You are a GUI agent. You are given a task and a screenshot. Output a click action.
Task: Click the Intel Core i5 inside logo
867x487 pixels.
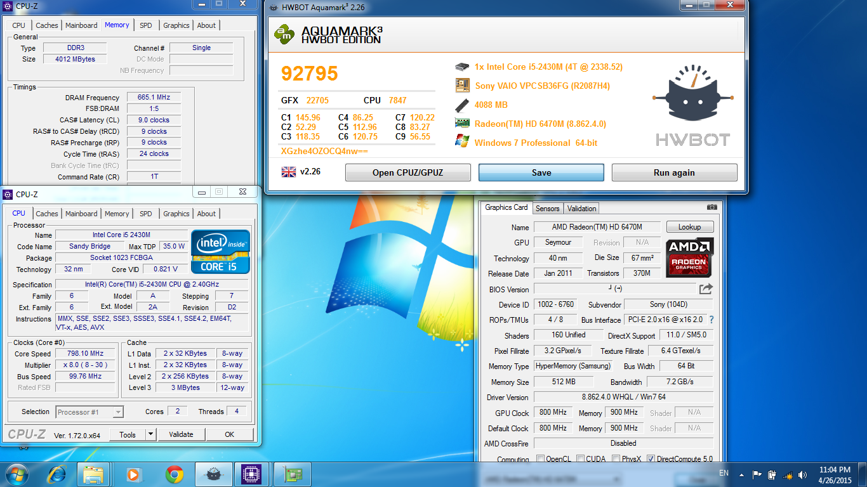coord(220,252)
